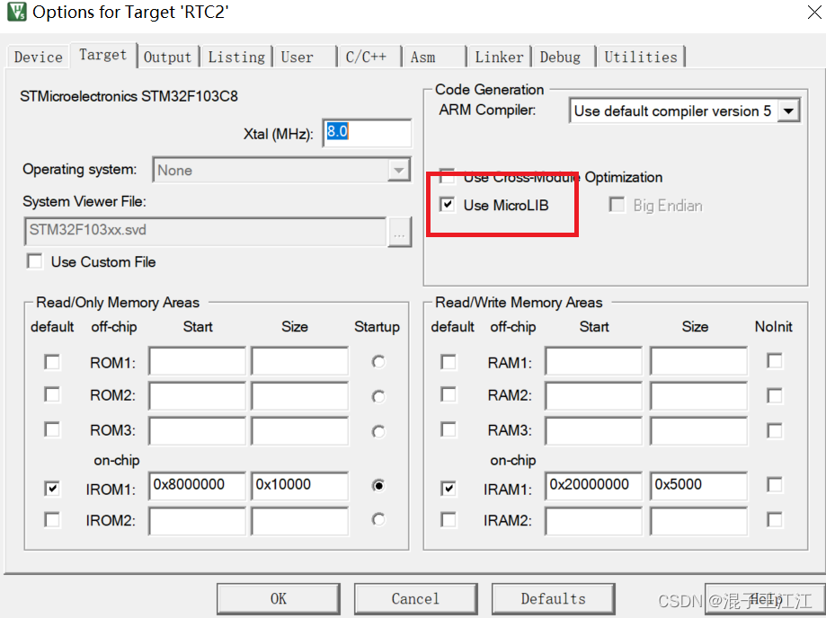
Task: Open the Linker tab
Action: tap(499, 57)
